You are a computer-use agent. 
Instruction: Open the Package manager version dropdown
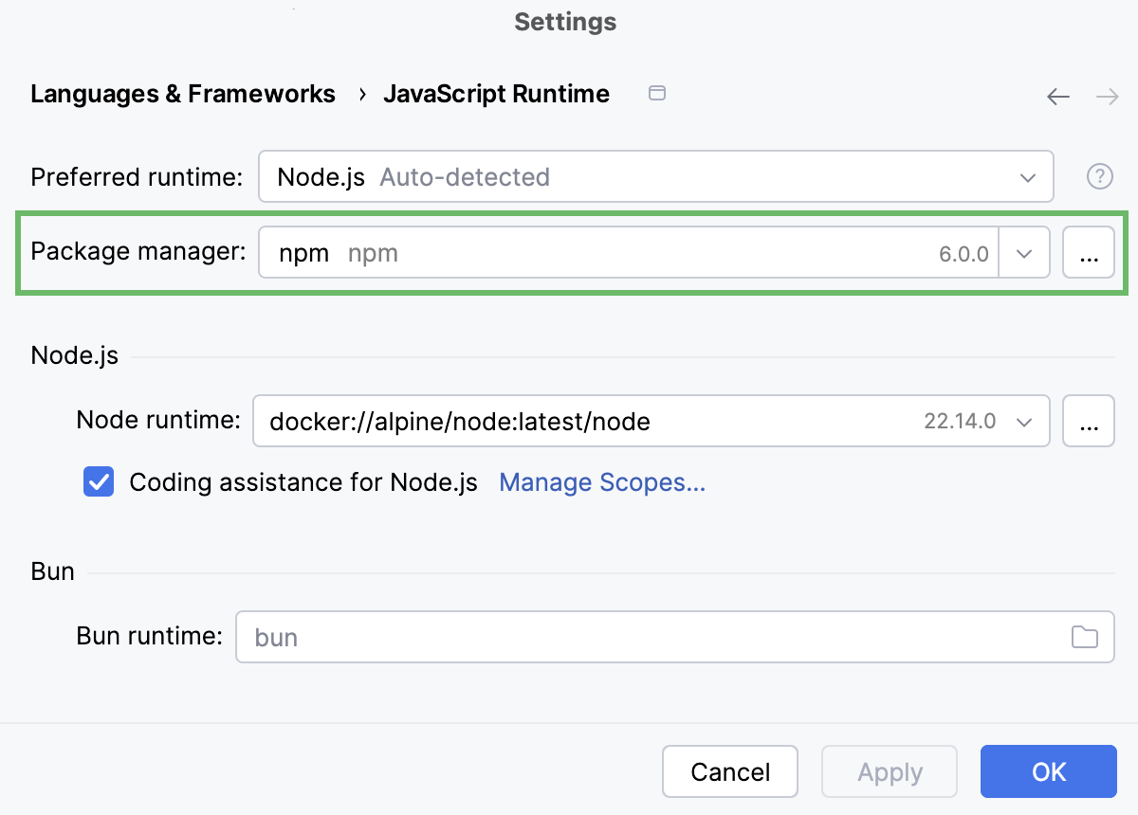1024,252
